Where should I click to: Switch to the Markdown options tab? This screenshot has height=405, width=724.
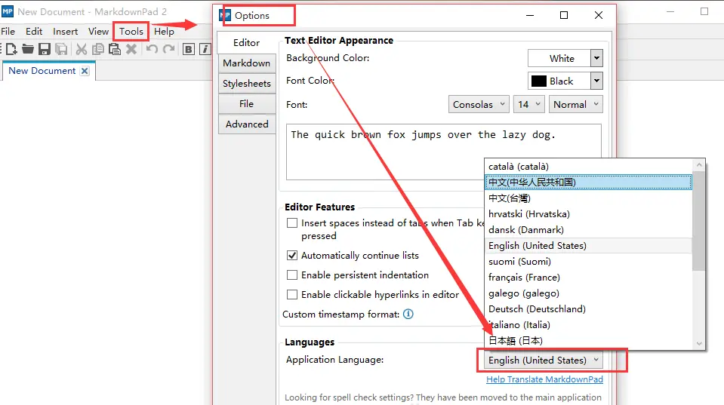(247, 63)
